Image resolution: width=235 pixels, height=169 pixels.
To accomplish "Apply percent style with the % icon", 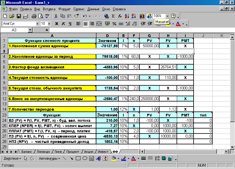I will coord(114,24).
